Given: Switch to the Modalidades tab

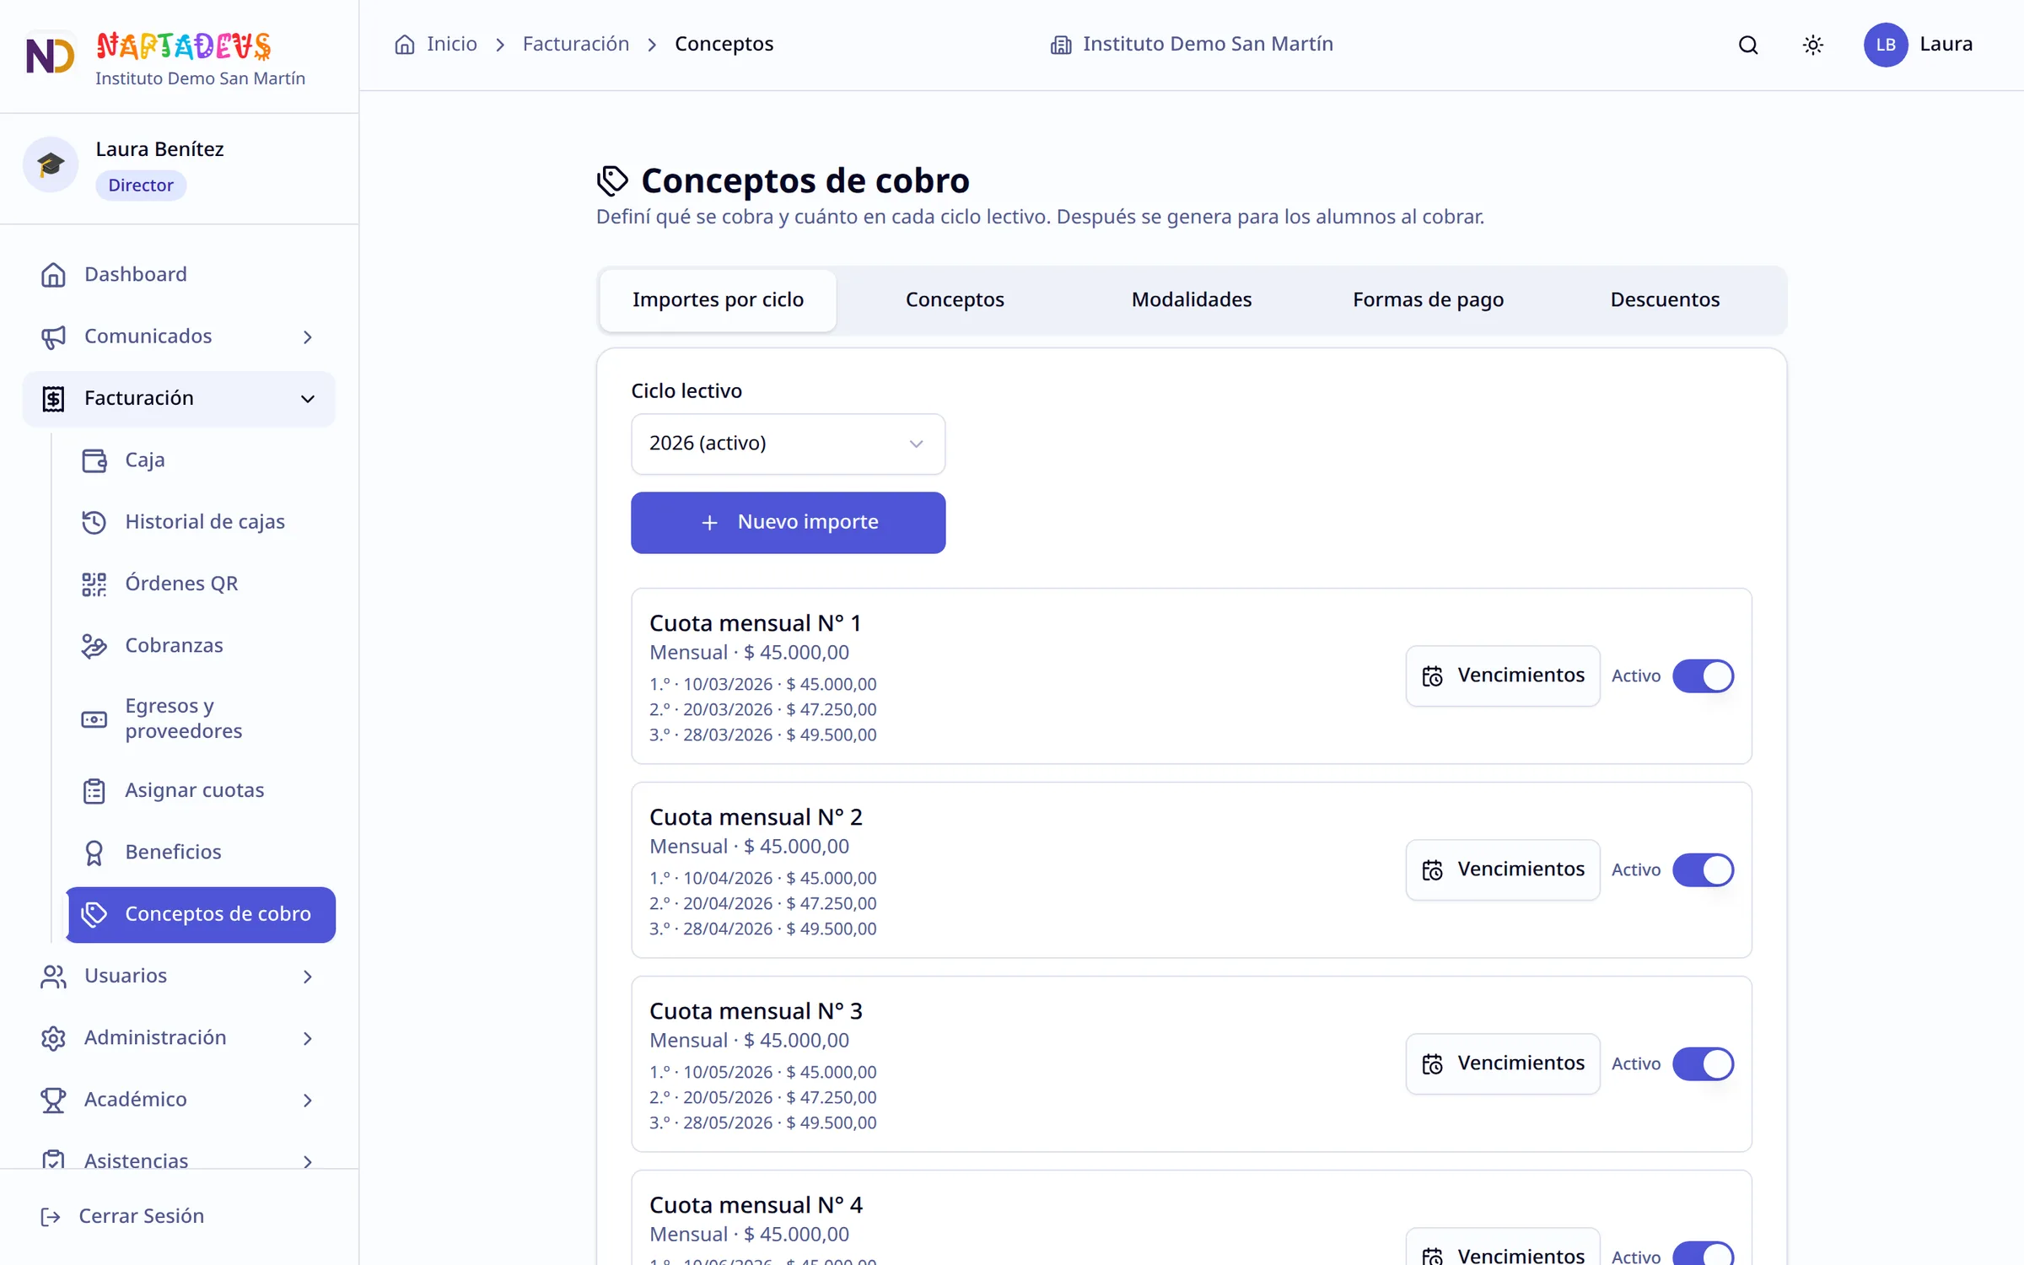Looking at the screenshot, I should (x=1191, y=300).
